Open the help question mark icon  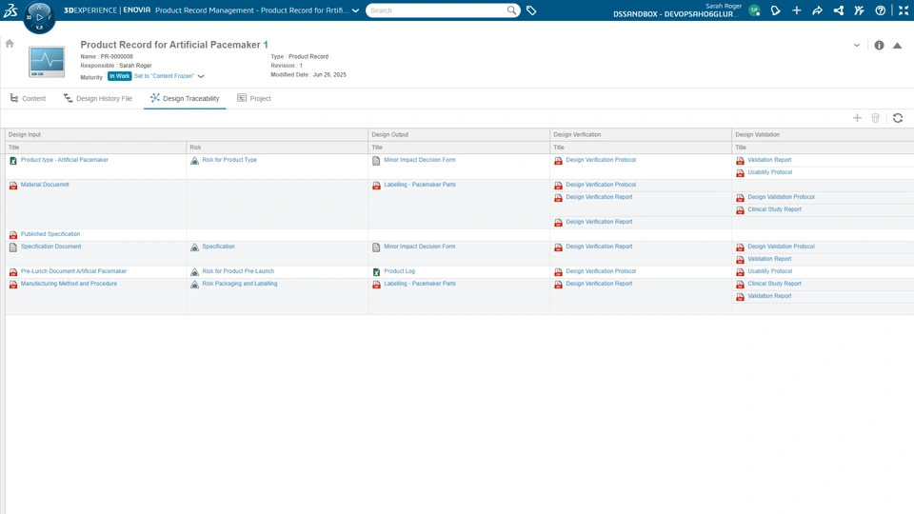(x=881, y=10)
